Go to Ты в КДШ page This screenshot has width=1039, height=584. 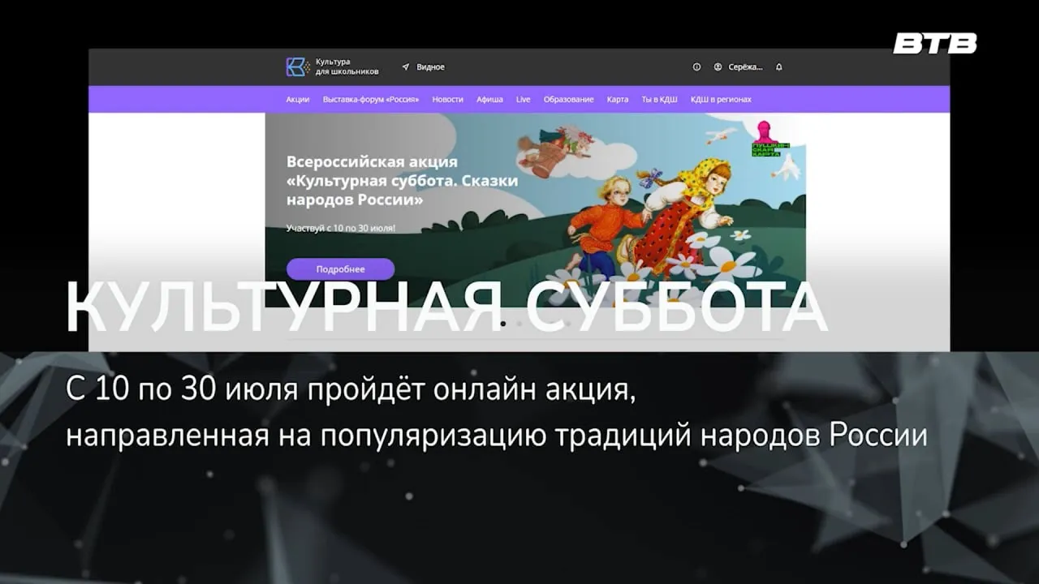[x=659, y=99]
